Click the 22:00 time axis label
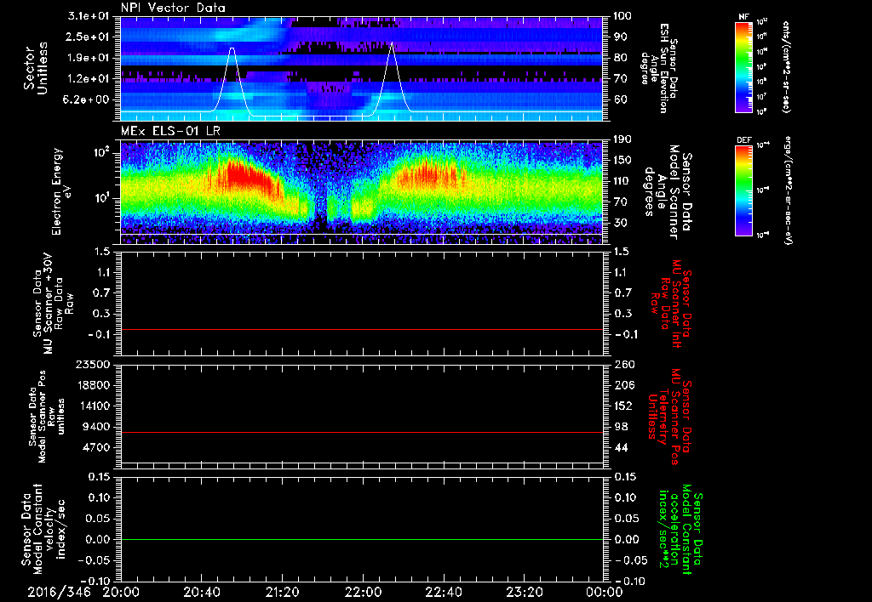Screen dimensions: 872x602 click(x=363, y=592)
